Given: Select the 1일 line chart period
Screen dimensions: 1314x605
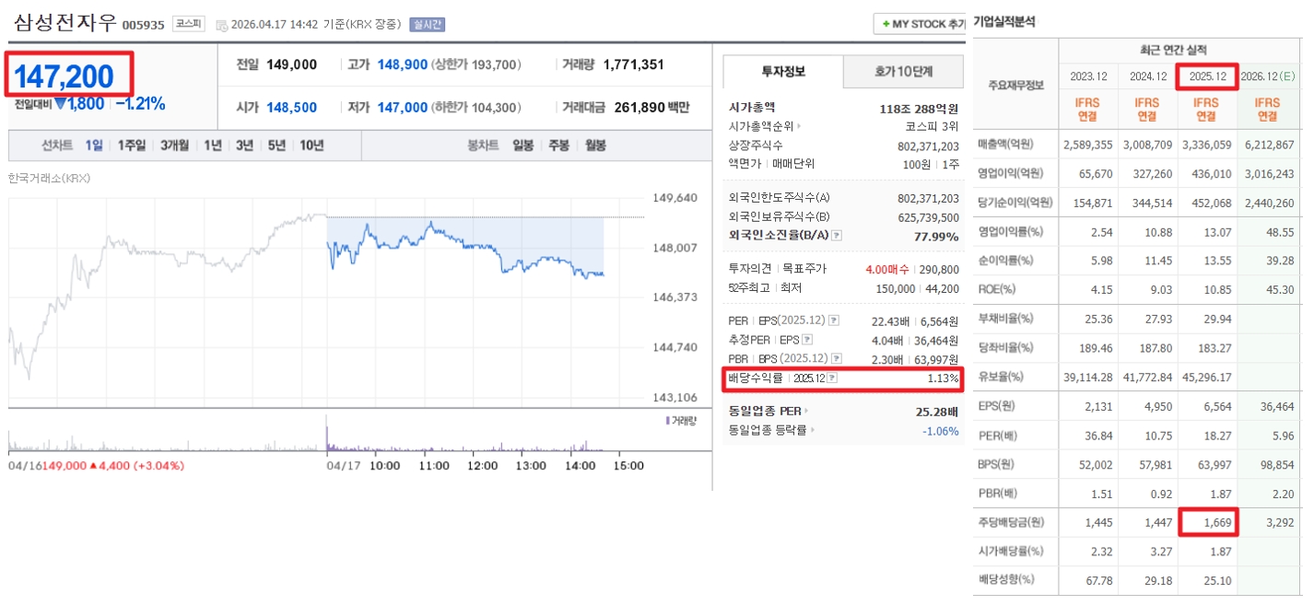Looking at the screenshot, I should [94, 145].
